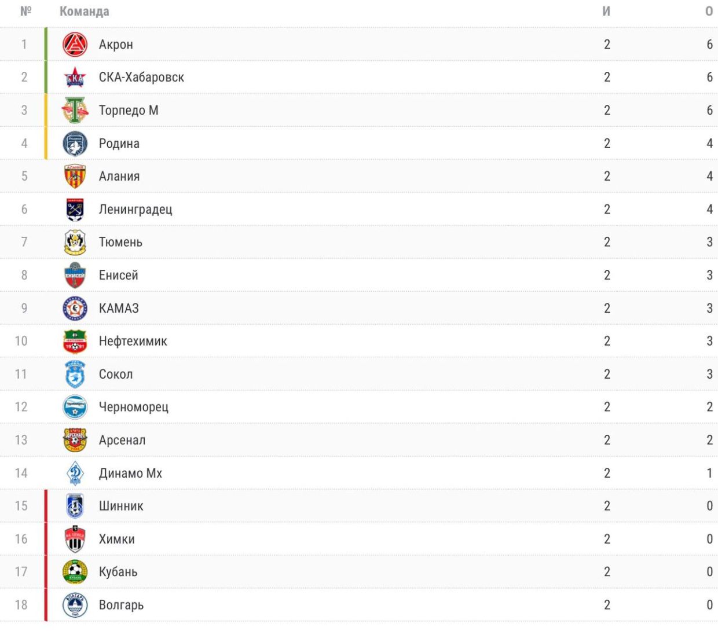Select the Черноморец team name
This screenshot has width=718, height=634.
134,407
